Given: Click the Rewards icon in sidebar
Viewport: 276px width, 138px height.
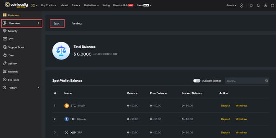Looking at the screenshot, I should coord(5,72).
